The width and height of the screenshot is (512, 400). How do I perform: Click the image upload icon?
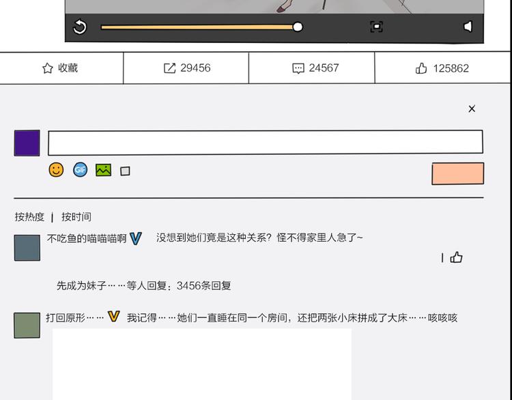click(x=104, y=170)
